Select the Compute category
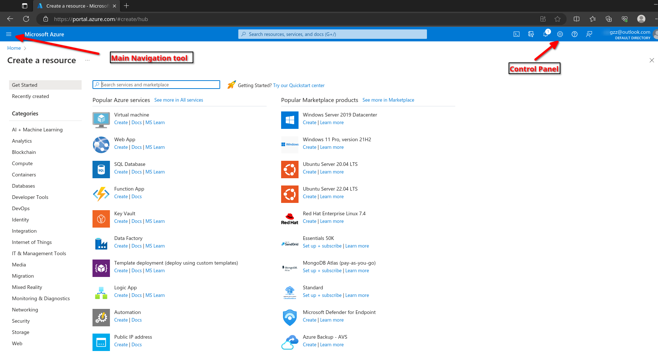 (x=22, y=163)
